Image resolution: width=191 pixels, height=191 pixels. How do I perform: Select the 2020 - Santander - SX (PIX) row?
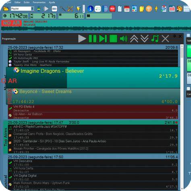(x=93, y=143)
